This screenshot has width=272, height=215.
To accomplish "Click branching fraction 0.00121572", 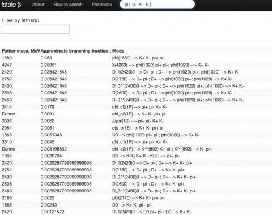I will tap(52, 212).
